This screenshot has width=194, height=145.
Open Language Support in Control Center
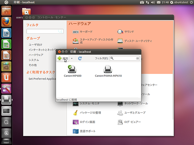click(x=84, y=131)
